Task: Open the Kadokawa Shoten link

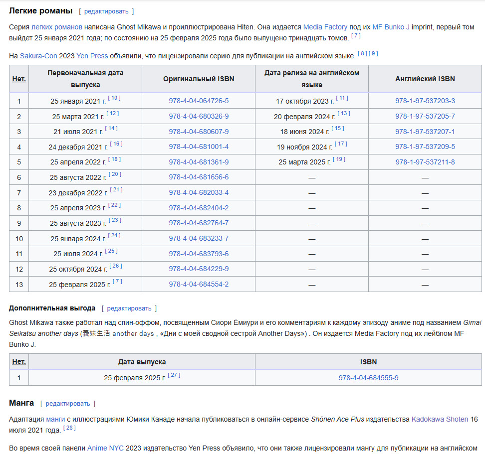Action: [440, 419]
